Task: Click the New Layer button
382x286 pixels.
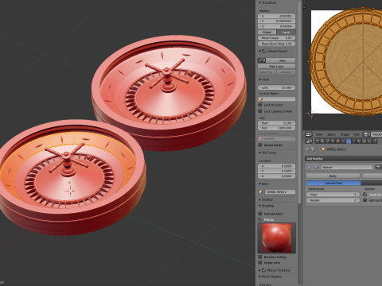Action: click(x=277, y=66)
